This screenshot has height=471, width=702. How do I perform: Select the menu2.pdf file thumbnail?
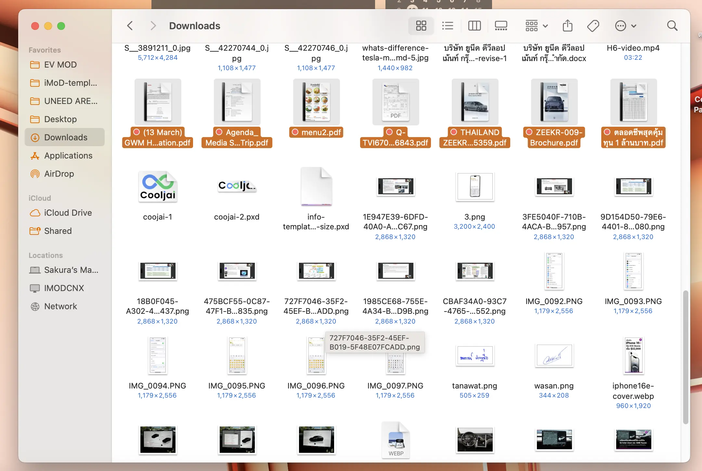(316, 102)
